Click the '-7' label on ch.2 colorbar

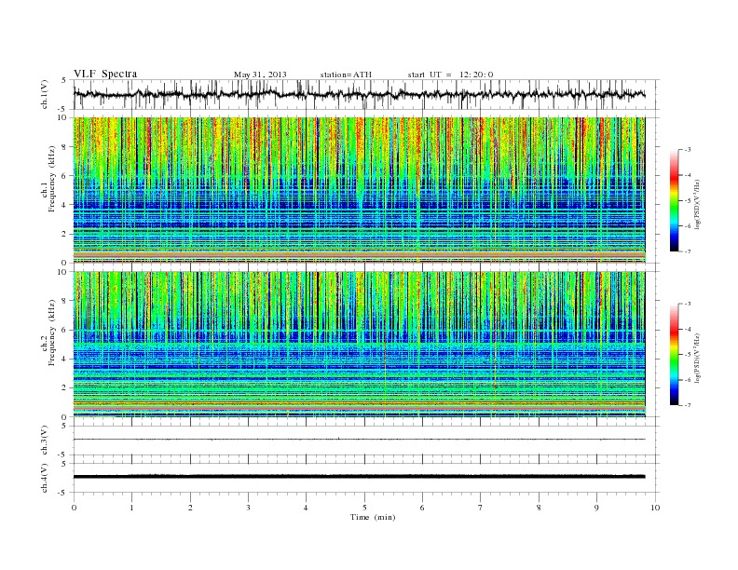[x=688, y=405]
